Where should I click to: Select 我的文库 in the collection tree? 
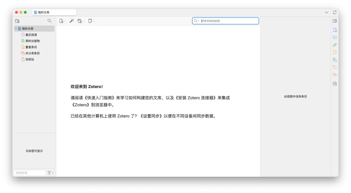tap(34, 29)
